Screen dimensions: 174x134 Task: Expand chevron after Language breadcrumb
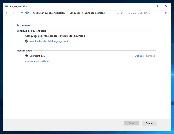(x=83, y=13)
